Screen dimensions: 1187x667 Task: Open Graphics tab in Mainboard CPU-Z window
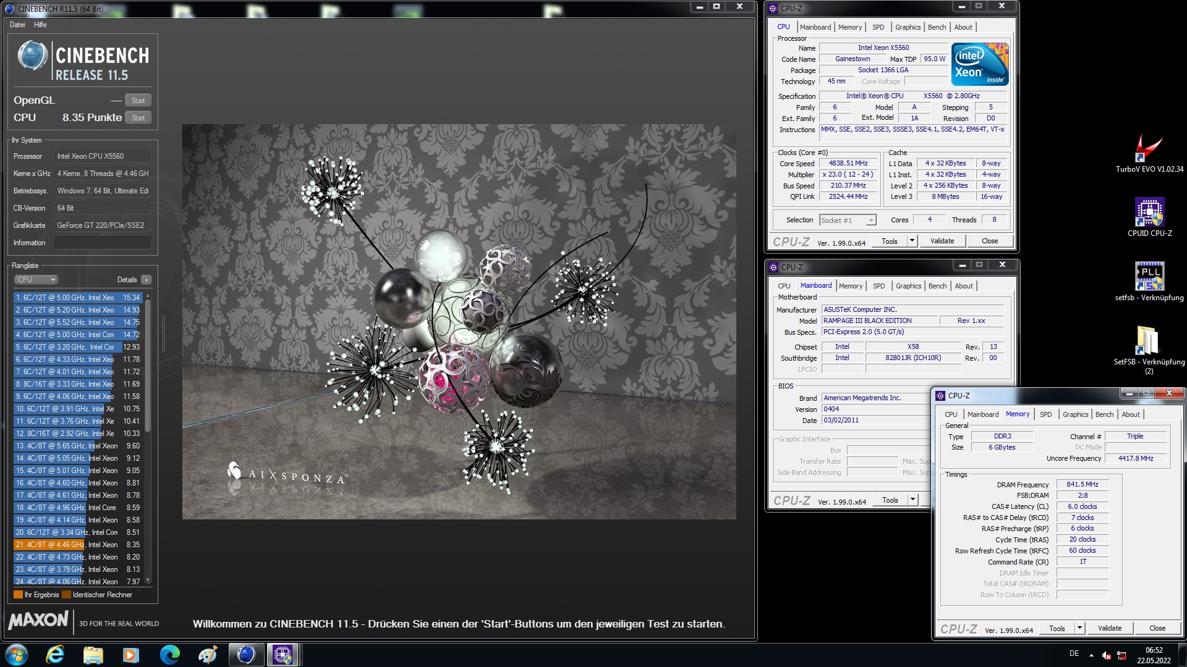pyautogui.click(x=908, y=286)
